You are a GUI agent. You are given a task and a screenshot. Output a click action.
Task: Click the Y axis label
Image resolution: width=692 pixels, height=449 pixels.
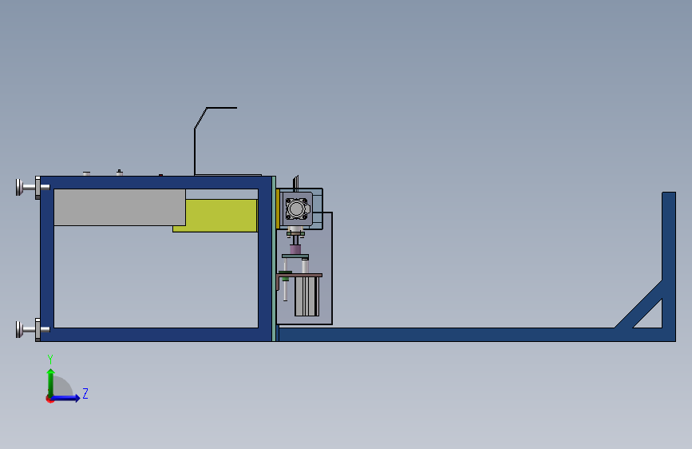click(x=50, y=359)
